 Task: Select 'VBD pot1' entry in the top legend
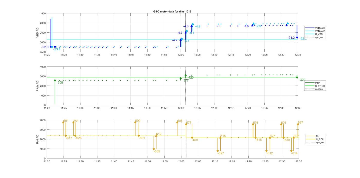coord(320,28)
